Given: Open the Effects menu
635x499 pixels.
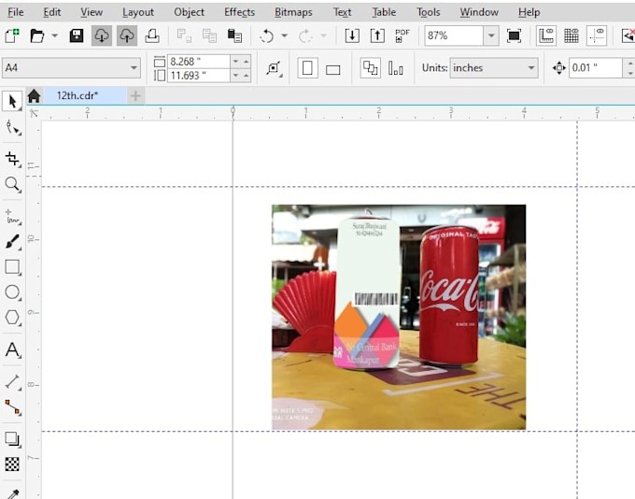Looking at the screenshot, I should 239,12.
